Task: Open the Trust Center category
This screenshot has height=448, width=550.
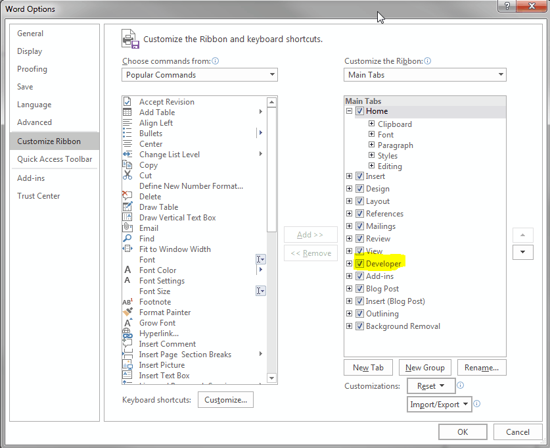Action: 55,196
